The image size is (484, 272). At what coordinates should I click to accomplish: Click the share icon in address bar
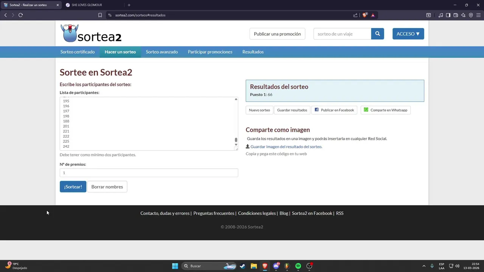355,15
